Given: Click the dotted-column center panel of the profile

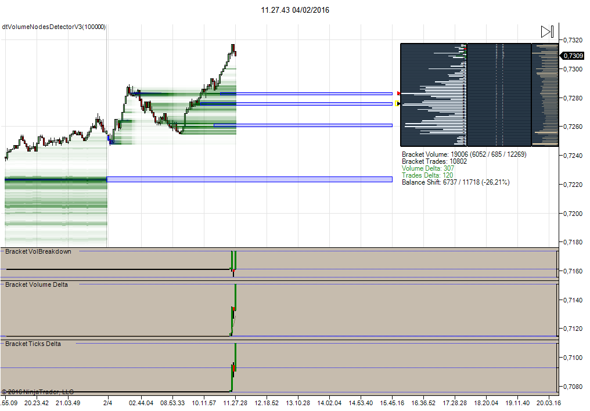Looking at the screenshot, I should pyautogui.click(x=499, y=95).
